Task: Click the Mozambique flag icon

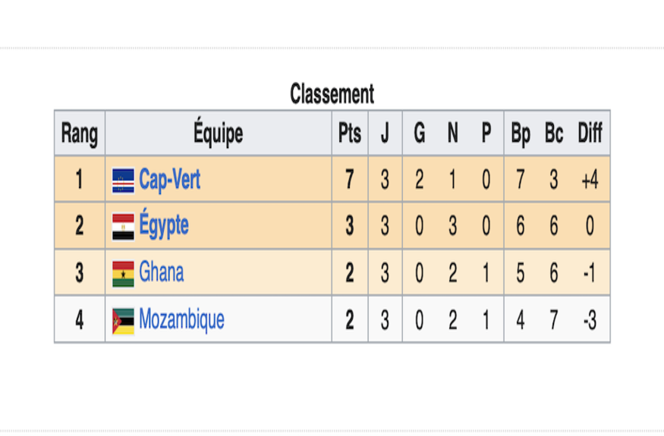Action: (x=123, y=321)
